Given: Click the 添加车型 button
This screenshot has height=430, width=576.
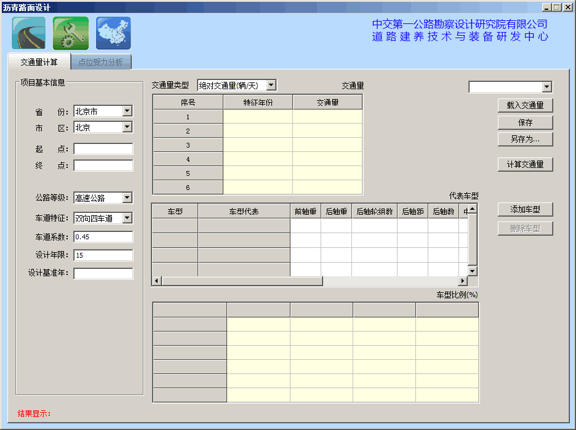Looking at the screenshot, I should tap(525, 210).
